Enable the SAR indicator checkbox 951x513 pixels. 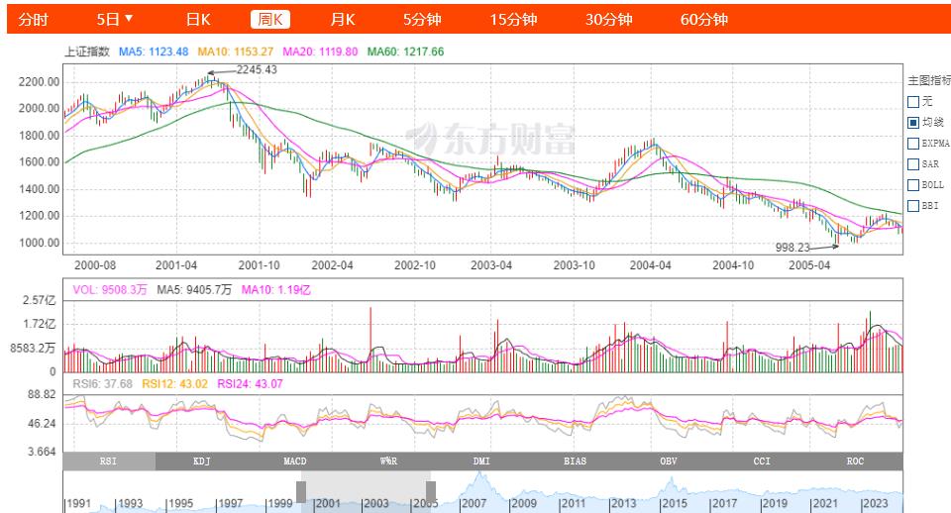point(913,164)
